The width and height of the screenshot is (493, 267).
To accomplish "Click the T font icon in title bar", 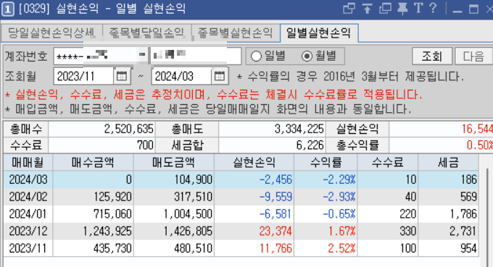I will pyautogui.click(x=418, y=8).
